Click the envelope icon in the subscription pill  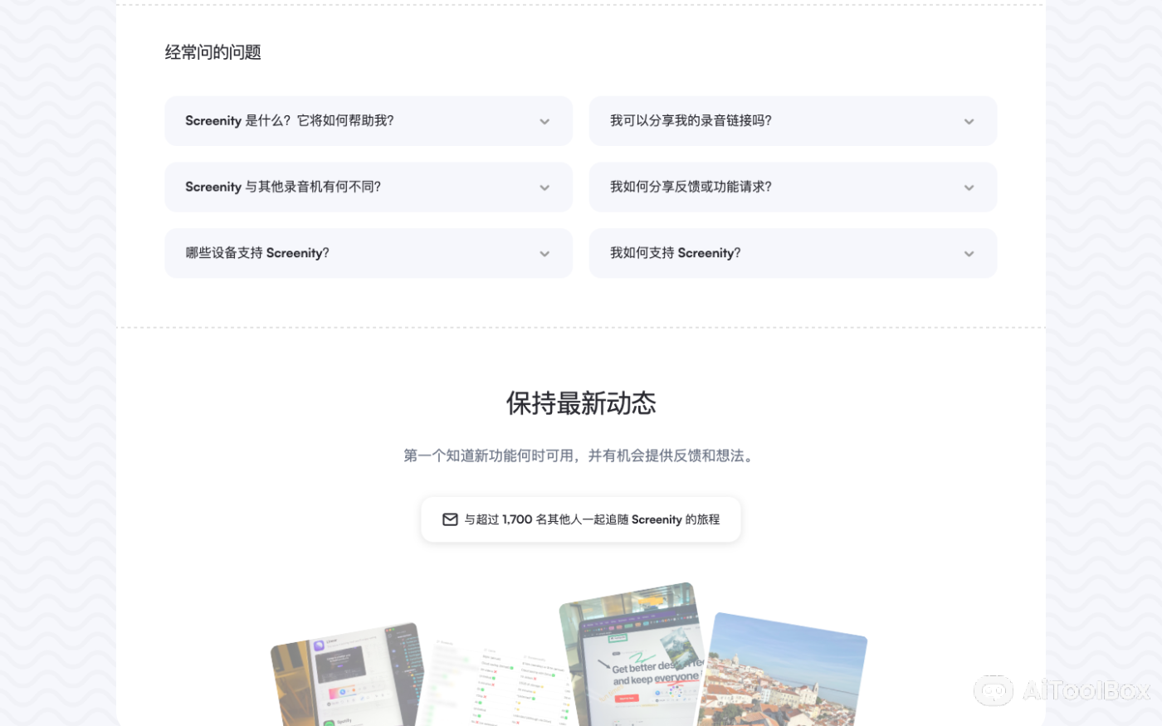[x=450, y=519]
